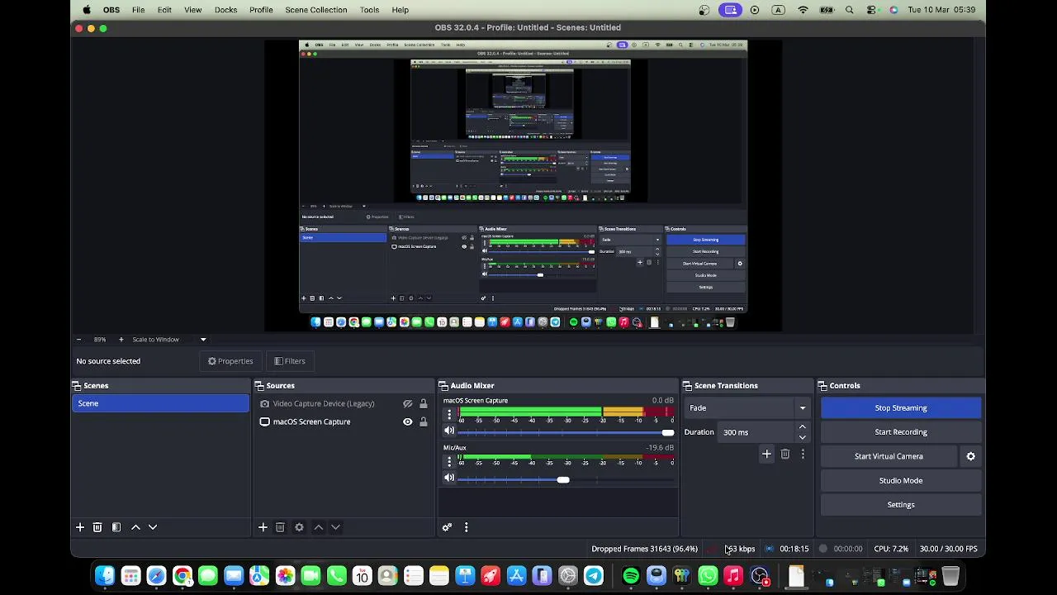Select the Scene item in Scenes list
The width and height of the screenshot is (1057, 595).
pyautogui.click(x=160, y=403)
